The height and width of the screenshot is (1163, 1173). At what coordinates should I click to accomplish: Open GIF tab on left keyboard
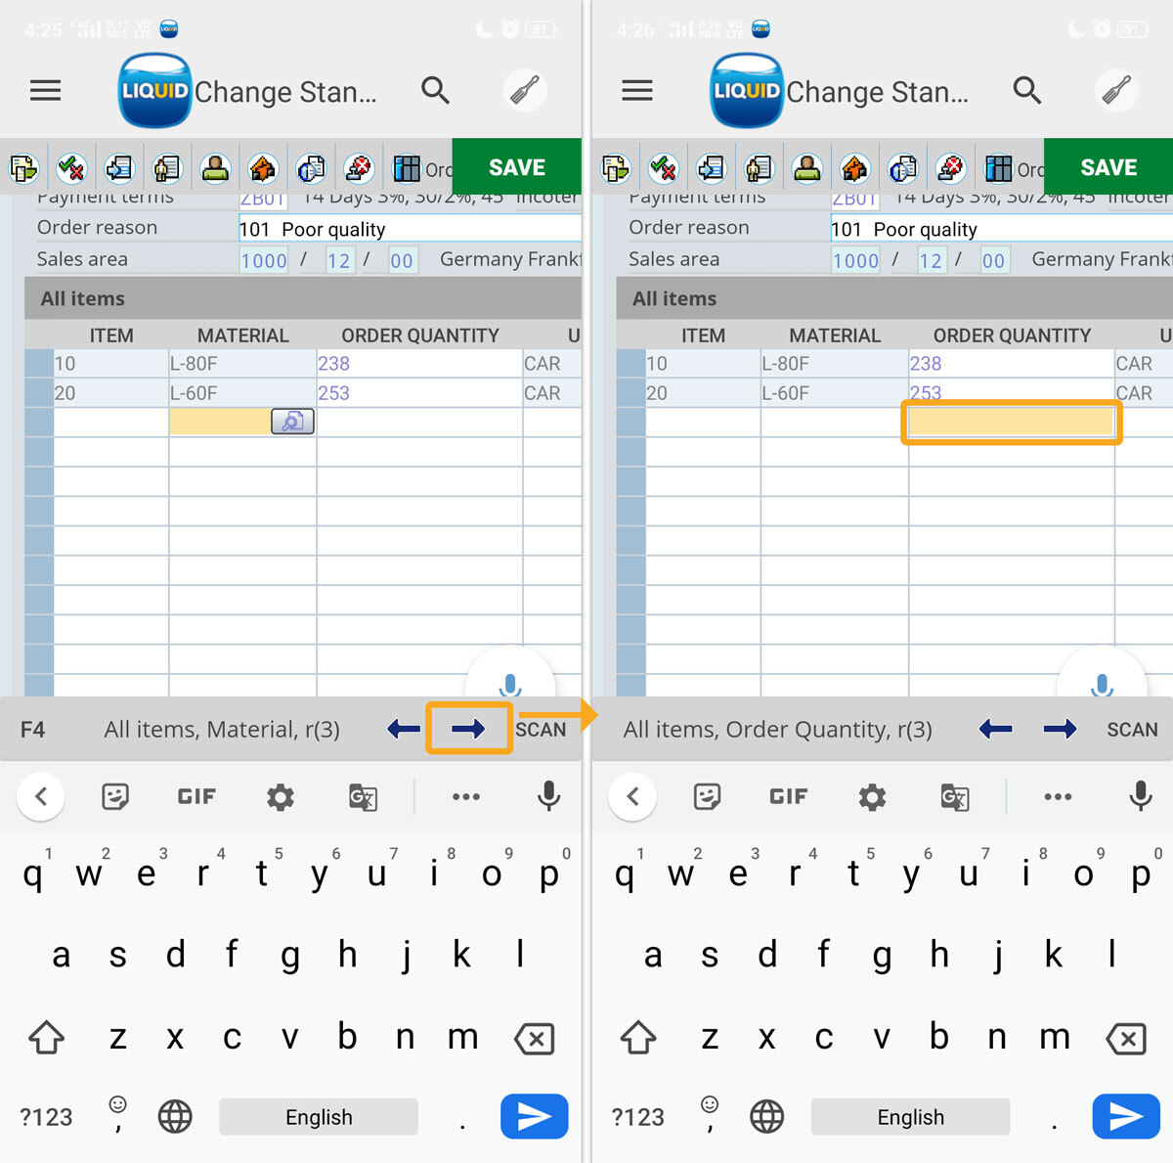coord(196,797)
